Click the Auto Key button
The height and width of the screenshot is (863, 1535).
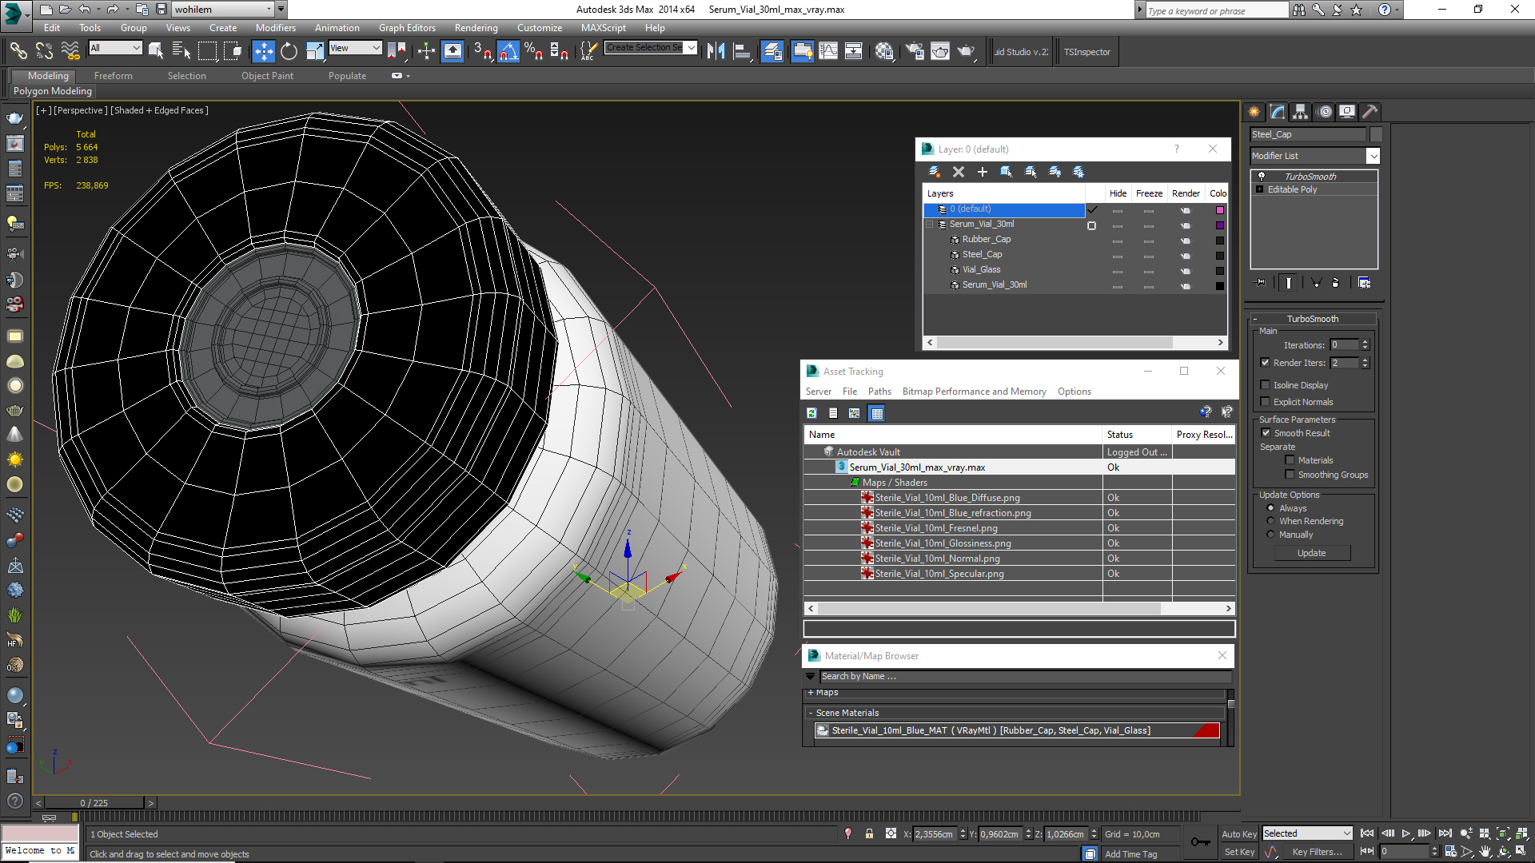[x=1239, y=833]
